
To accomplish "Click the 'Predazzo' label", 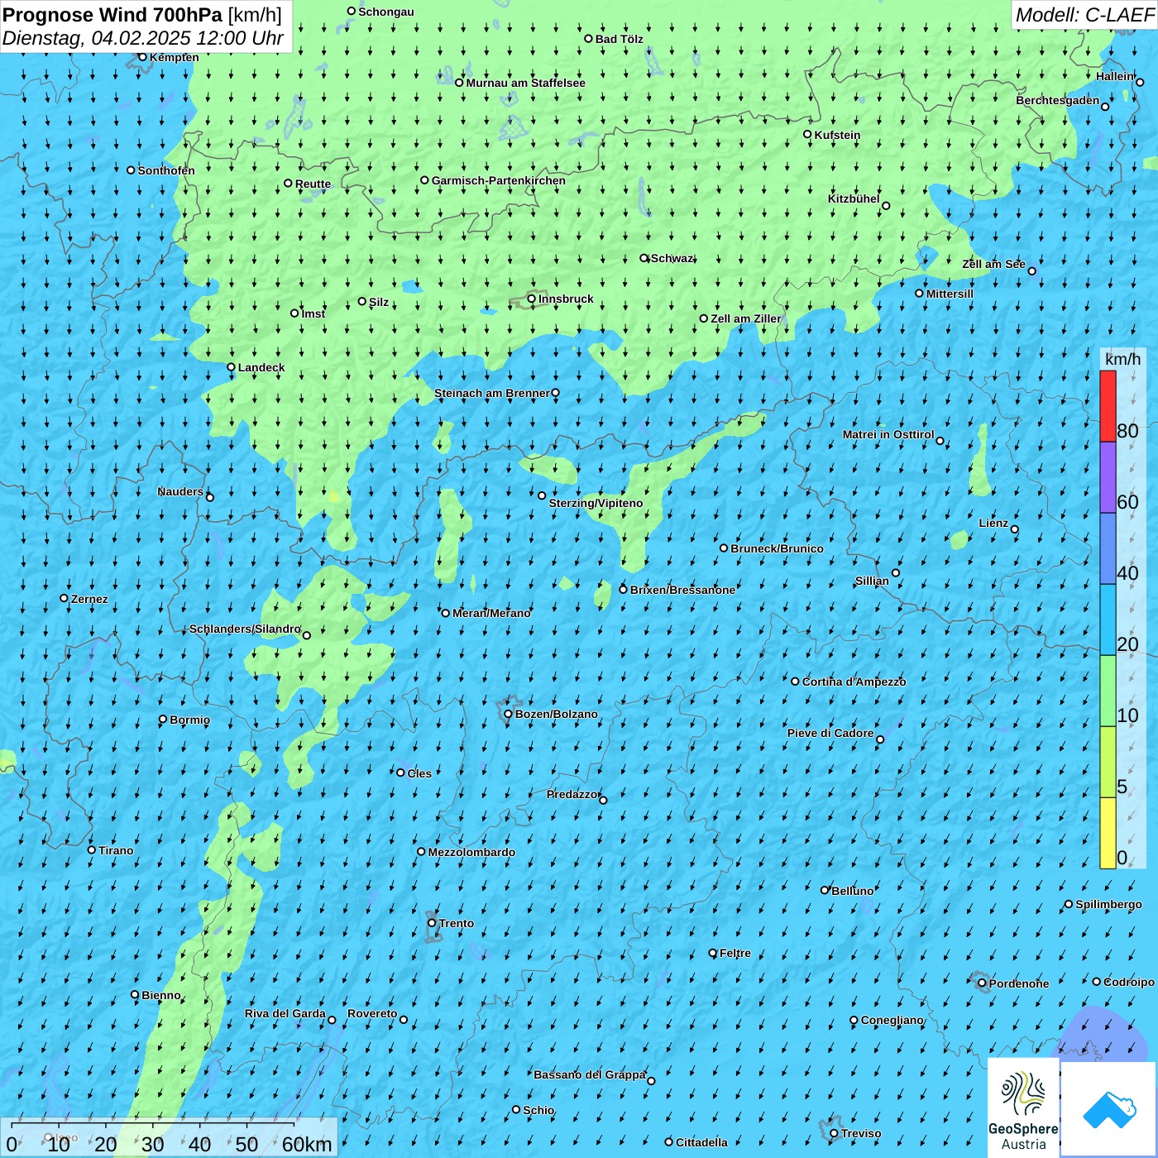I will tap(572, 794).
